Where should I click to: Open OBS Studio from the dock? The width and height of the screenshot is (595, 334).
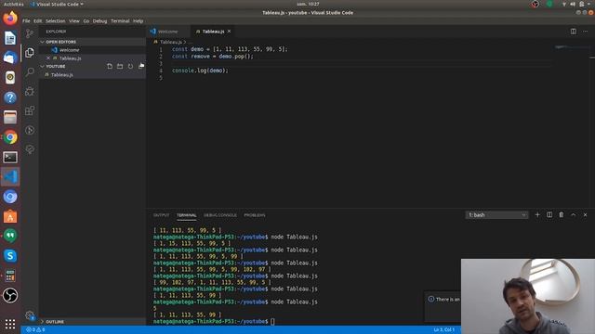(x=10, y=295)
